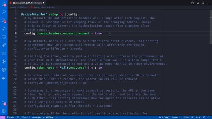Open the clock-like icon view in the activity bar

pos(4,61)
